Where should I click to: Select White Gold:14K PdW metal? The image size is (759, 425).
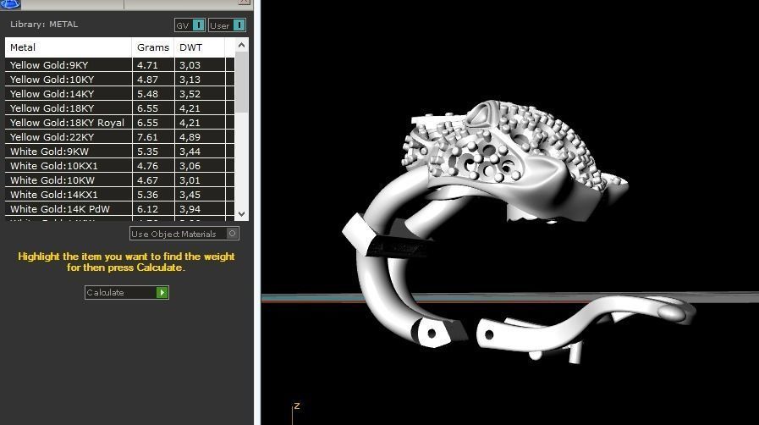[x=68, y=209]
